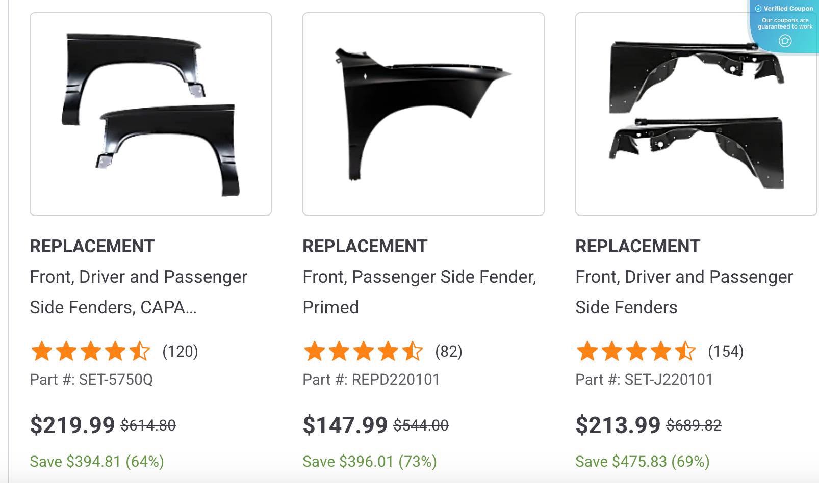Click the last star of the 120-review rating

click(x=141, y=351)
